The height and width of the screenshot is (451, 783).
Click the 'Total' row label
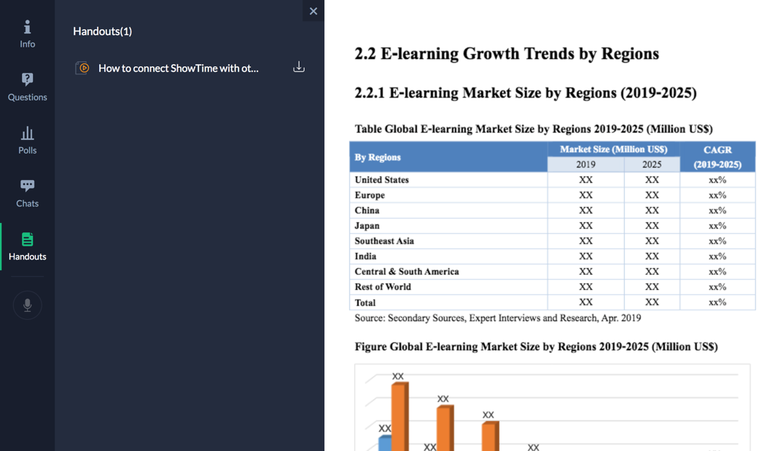pyautogui.click(x=365, y=303)
